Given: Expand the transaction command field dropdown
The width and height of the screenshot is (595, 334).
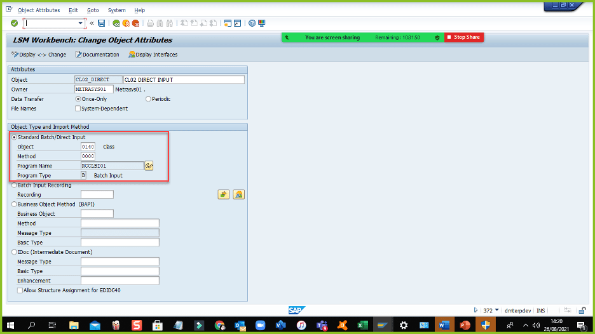Looking at the screenshot, I should tap(81, 23).
